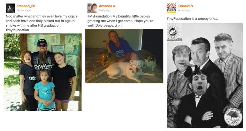
Task: Open the photo of woman with dogs
Action: 124,56
